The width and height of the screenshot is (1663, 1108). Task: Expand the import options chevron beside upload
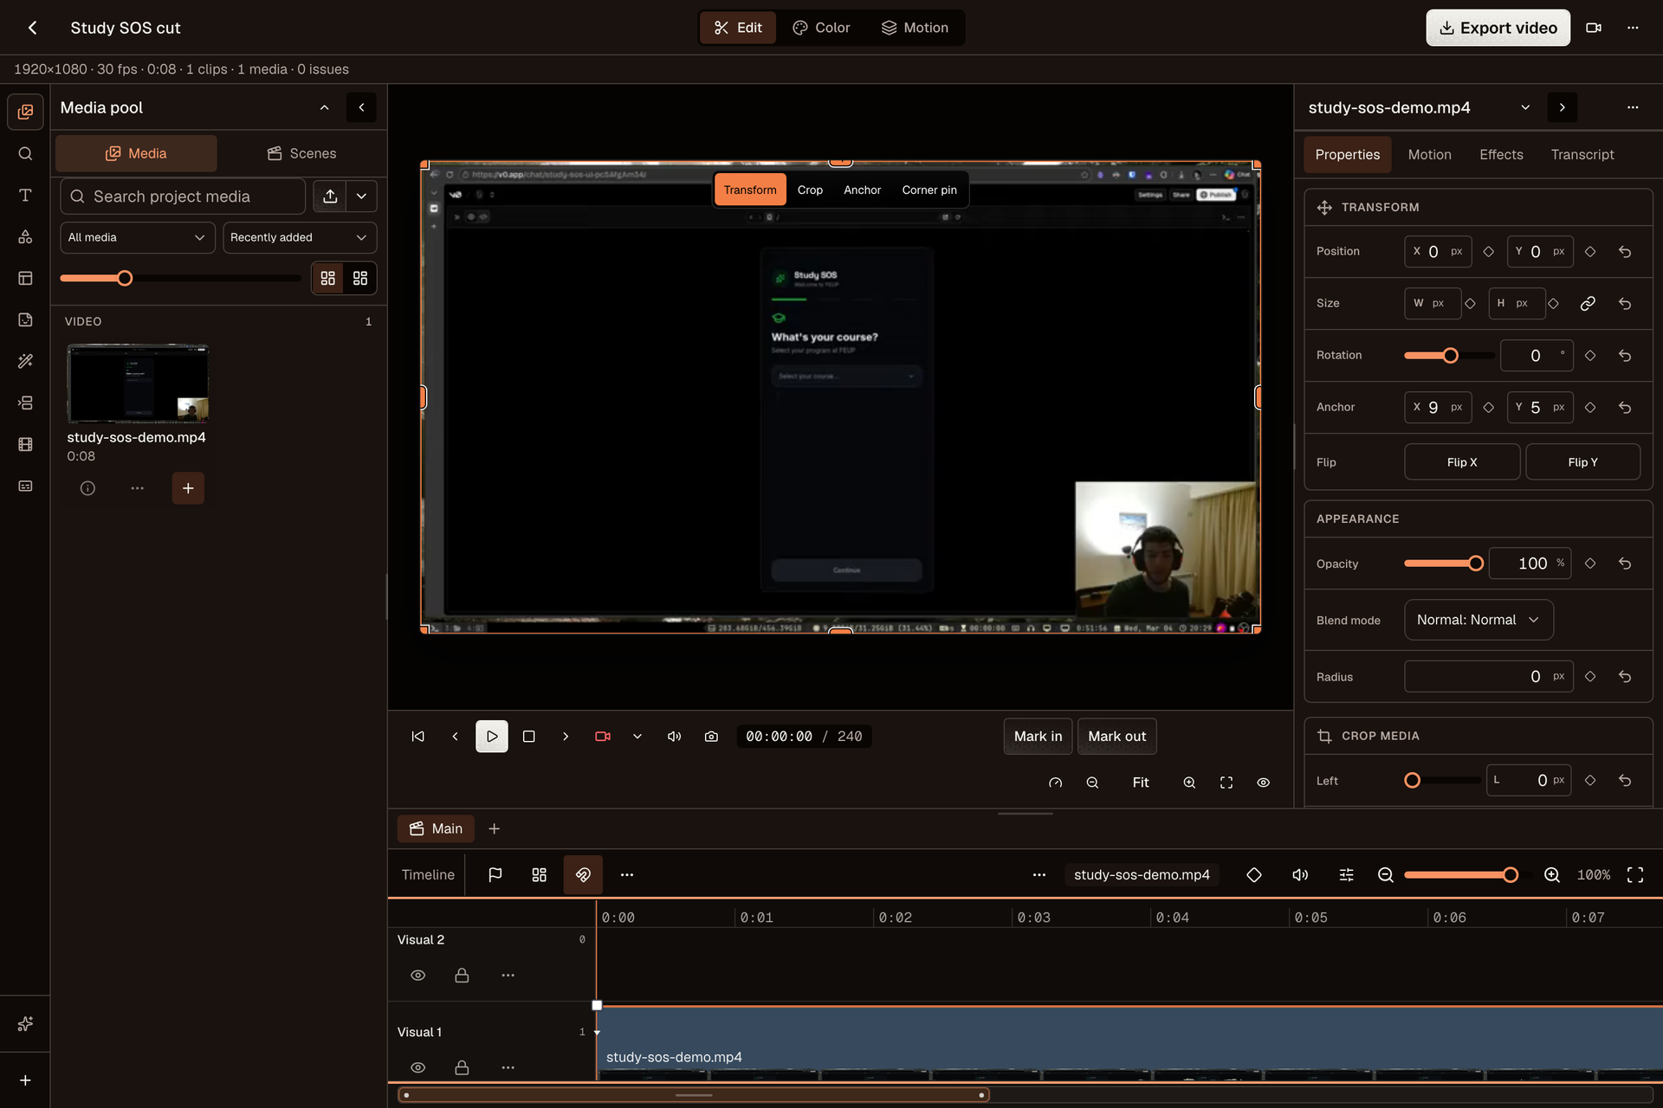pyautogui.click(x=361, y=196)
